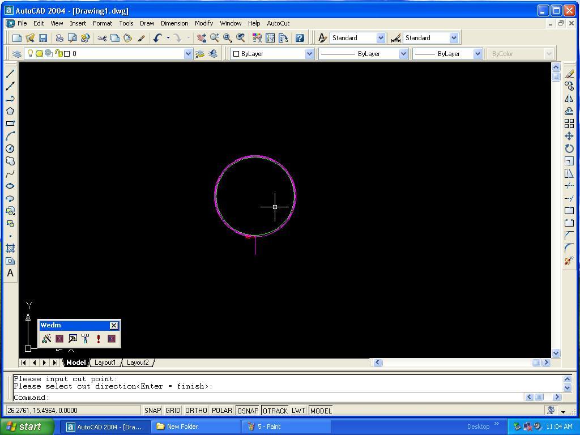Screen dimensions: 580x435
Task: Toggle SNAP mode in status bar
Action: coord(152,411)
